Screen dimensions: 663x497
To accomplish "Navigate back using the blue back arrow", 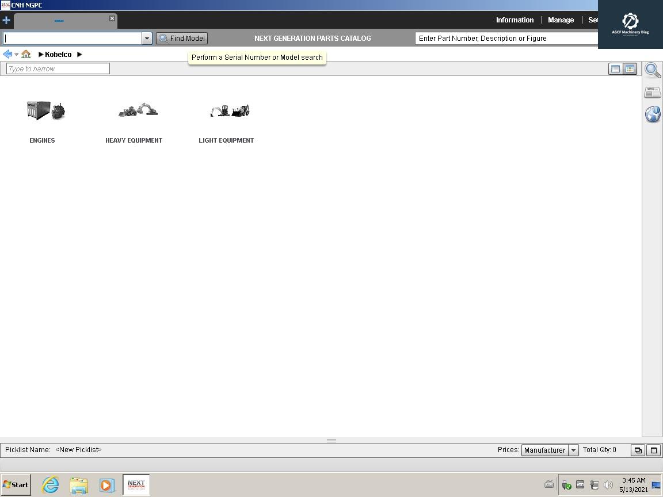I will click(x=7, y=54).
